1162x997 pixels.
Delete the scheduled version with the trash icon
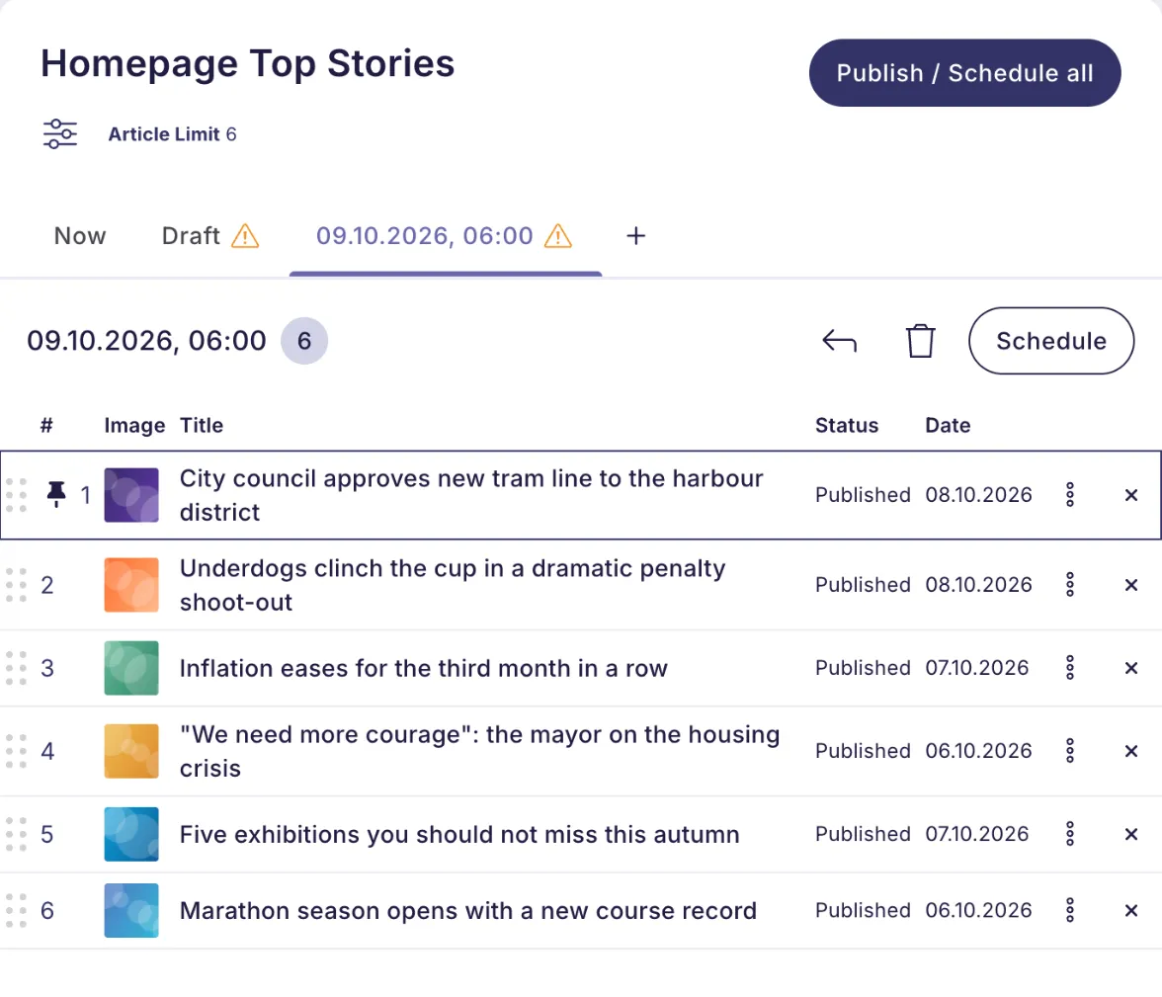(921, 341)
